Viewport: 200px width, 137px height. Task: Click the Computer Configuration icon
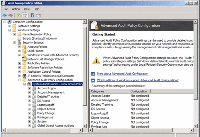[10, 22]
